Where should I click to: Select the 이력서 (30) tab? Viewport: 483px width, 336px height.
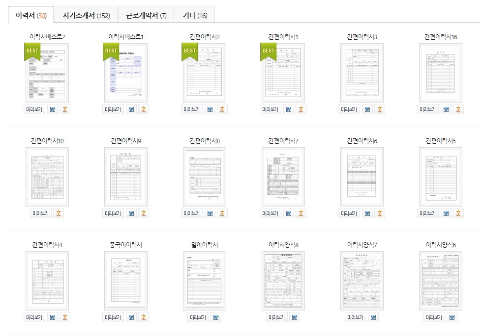point(31,15)
